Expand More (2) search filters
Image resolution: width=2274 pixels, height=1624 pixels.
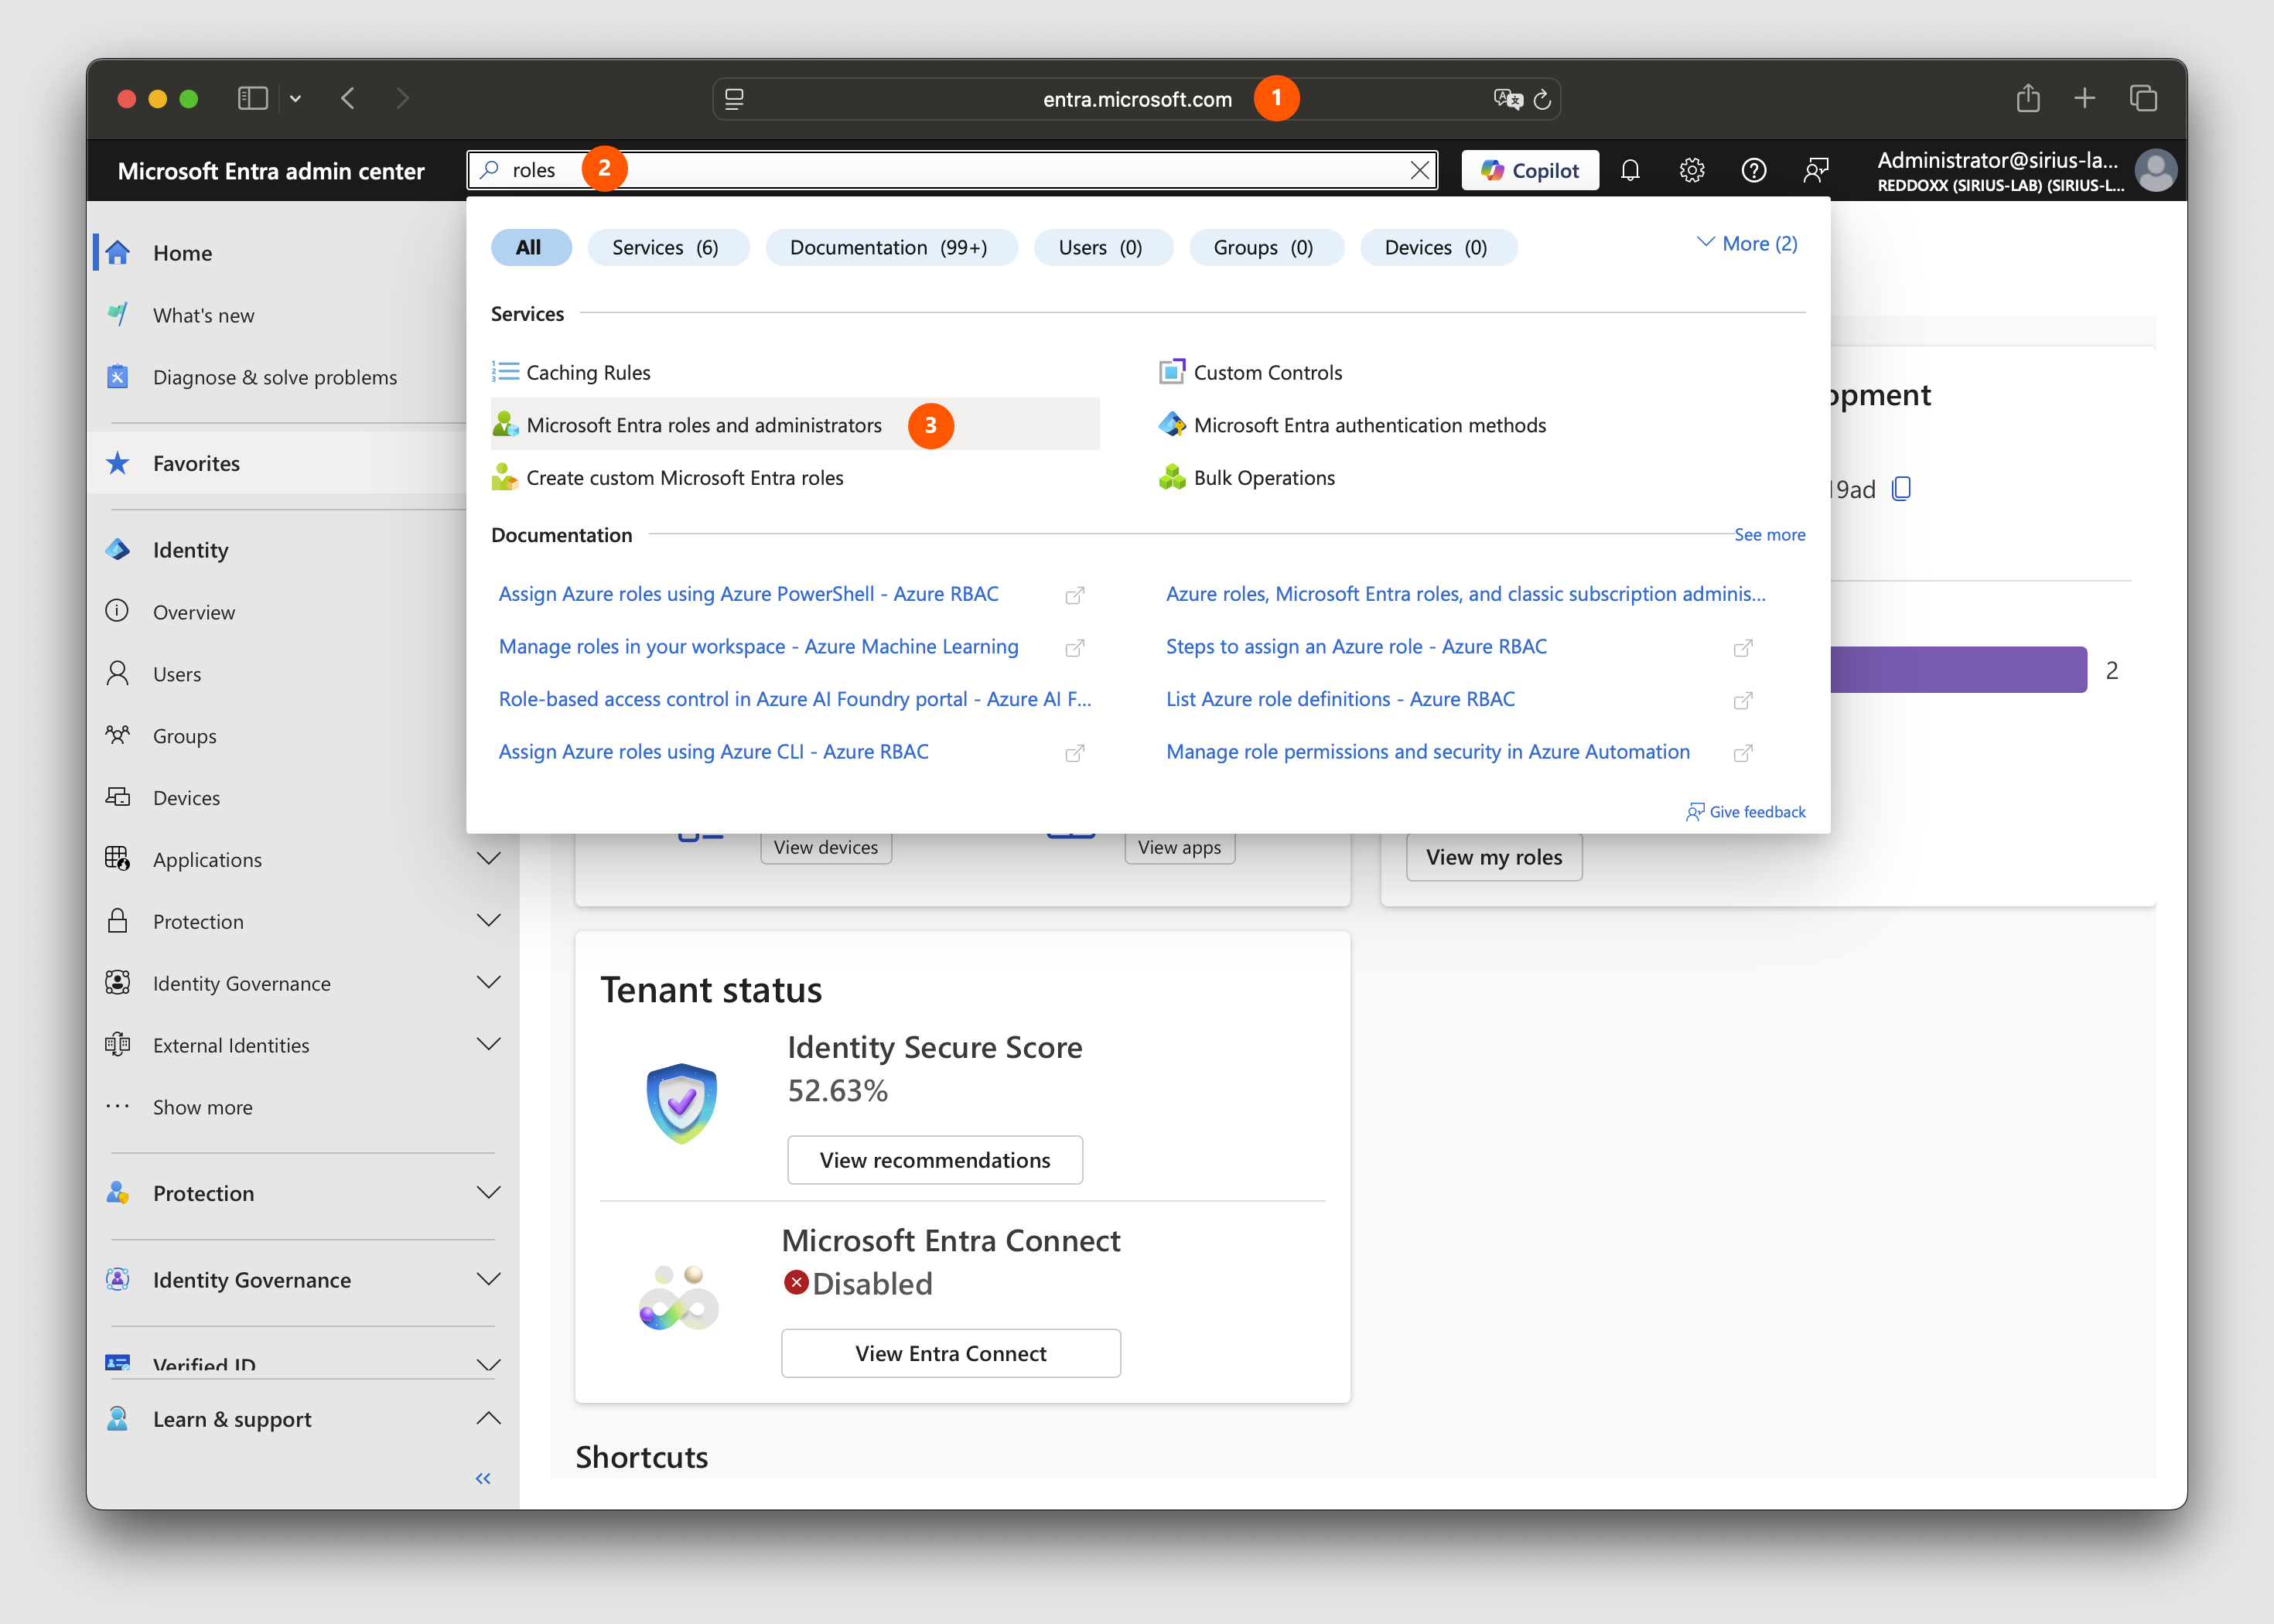click(1747, 243)
